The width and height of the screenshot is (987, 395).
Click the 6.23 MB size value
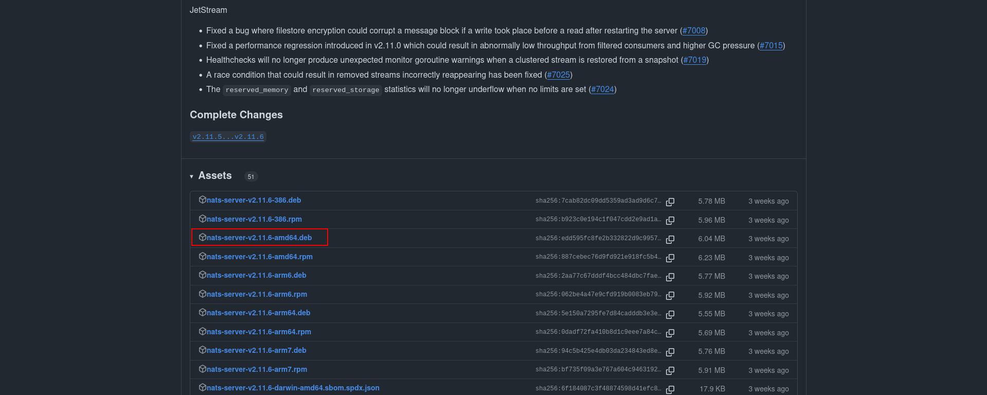712,258
